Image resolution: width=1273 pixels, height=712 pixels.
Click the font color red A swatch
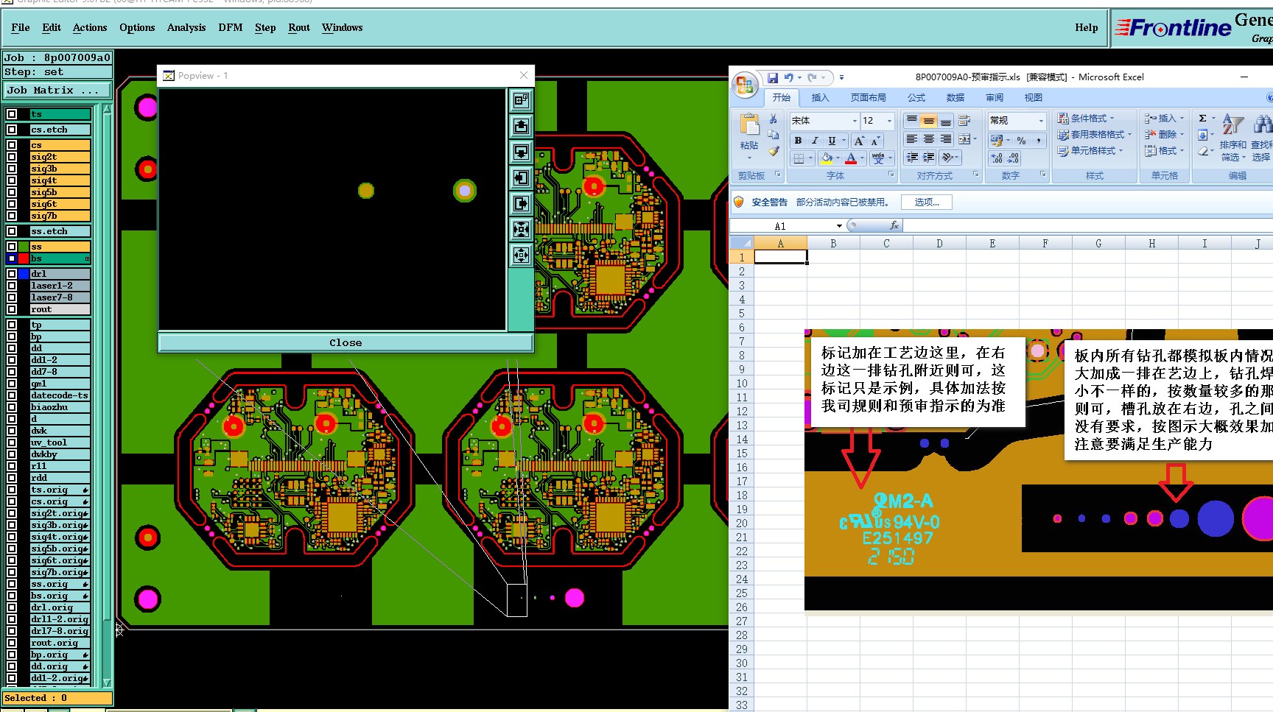coord(851,158)
